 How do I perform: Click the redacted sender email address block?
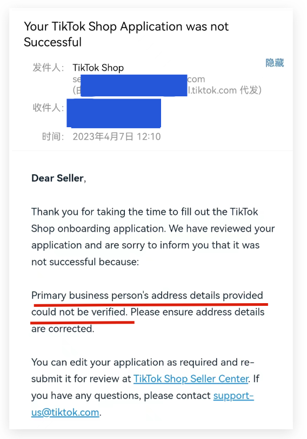[134, 86]
